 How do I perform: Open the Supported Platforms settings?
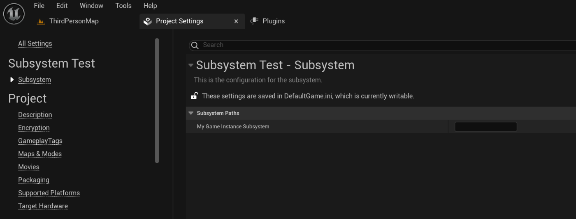[49, 193]
